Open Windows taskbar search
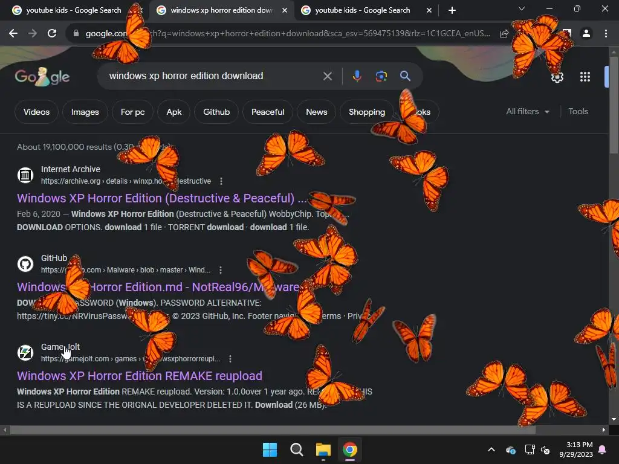The height and width of the screenshot is (464, 619). click(296, 449)
